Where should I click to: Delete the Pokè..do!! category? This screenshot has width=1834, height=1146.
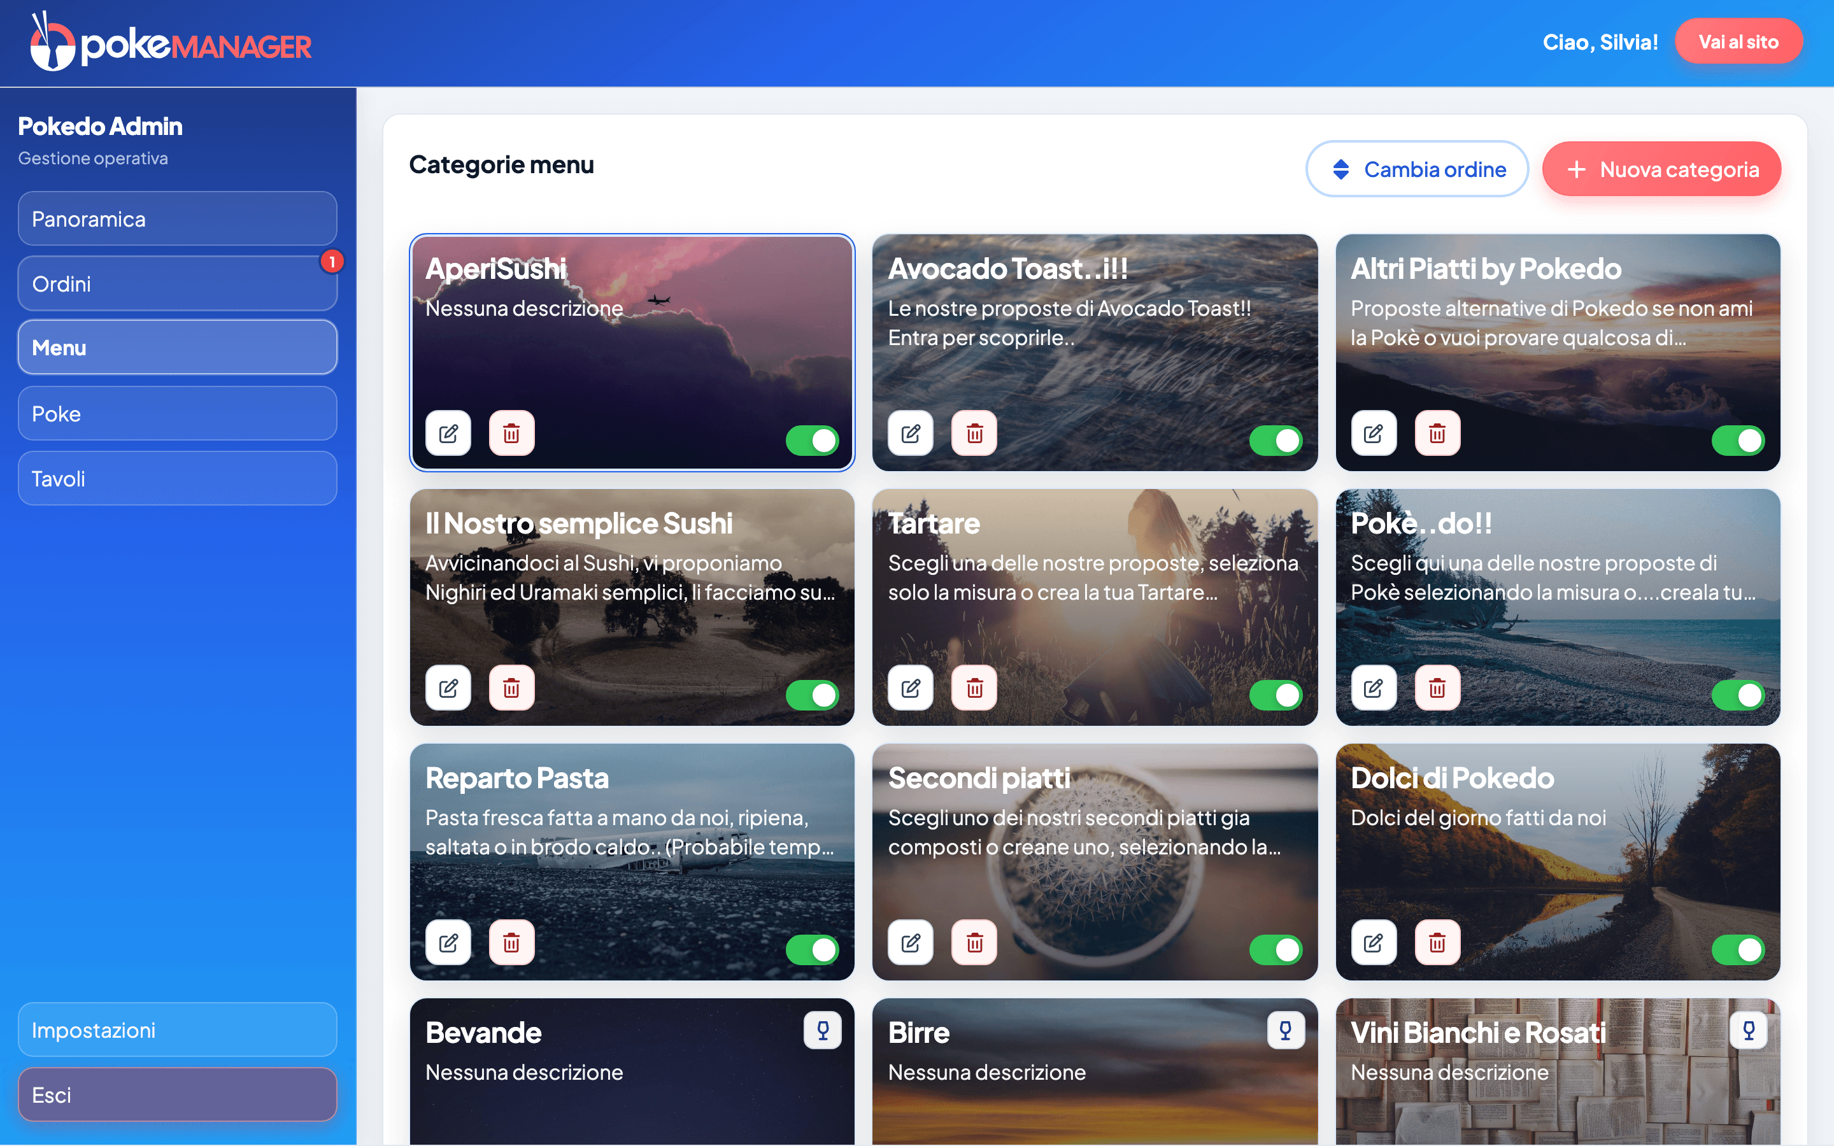1437,688
